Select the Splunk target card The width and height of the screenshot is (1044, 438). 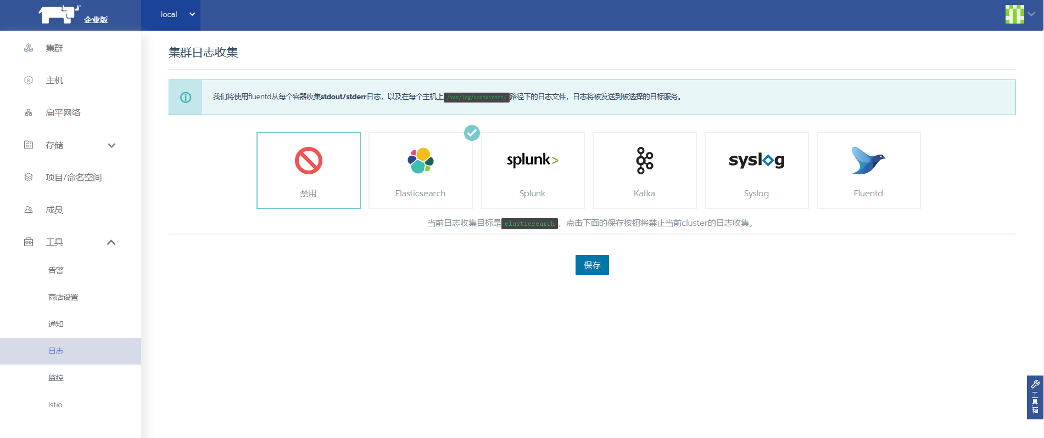pos(533,170)
